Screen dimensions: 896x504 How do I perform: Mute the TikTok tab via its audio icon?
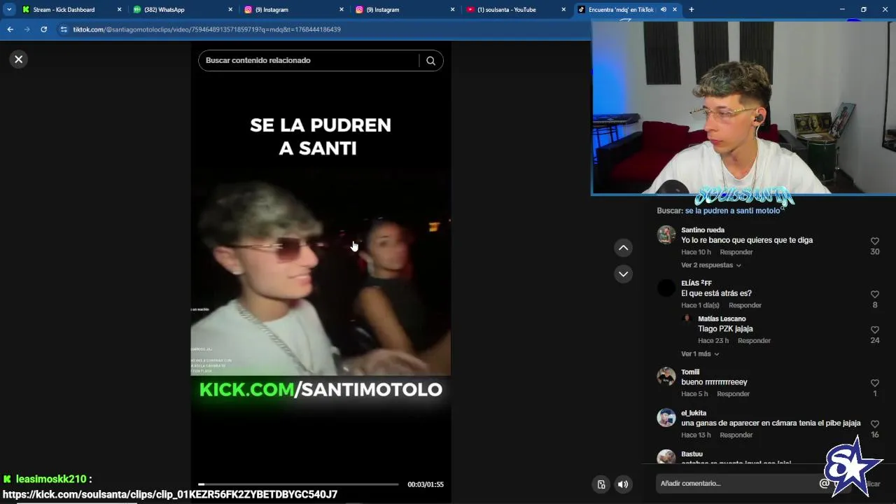(663, 10)
